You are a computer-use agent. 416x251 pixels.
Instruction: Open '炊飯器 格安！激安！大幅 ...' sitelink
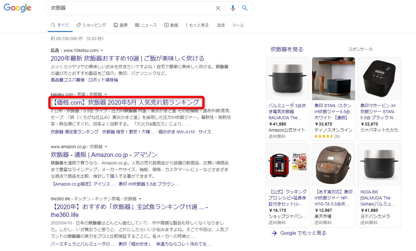point(128,132)
